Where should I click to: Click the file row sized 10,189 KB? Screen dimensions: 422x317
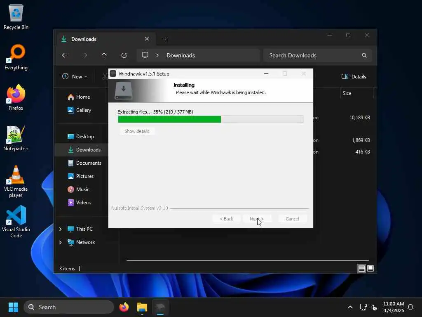coord(342,118)
